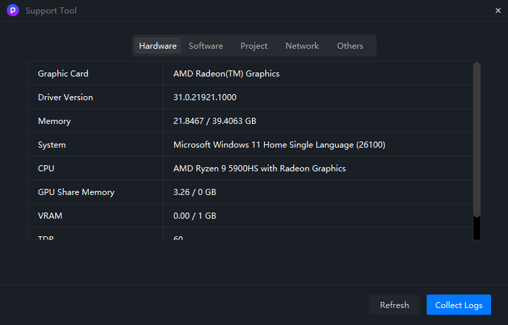Select driver version 31.0.21921.1000

click(x=205, y=97)
